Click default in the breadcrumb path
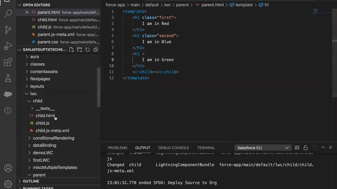This screenshot has width=337, height=189. (x=152, y=5)
